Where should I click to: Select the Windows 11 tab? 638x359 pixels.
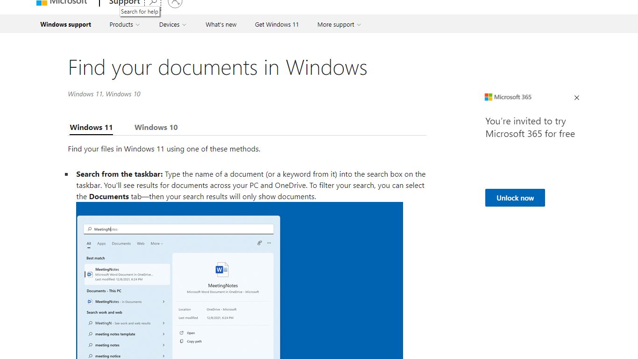(x=91, y=127)
